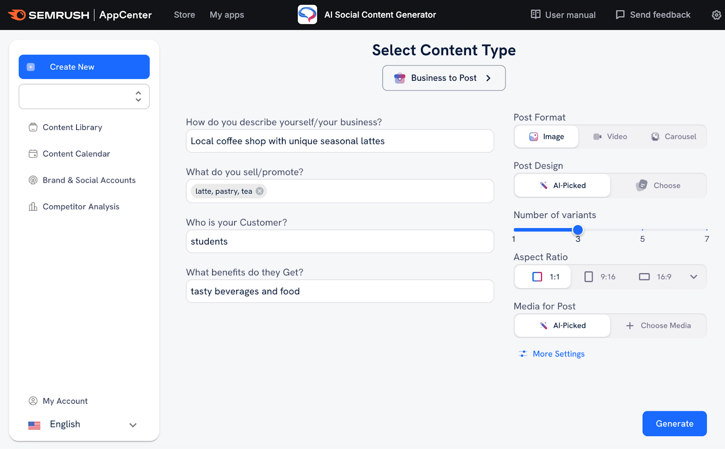The width and height of the screenshot is (725, 449).
Task: Open My Account
Action: pos(65,401)
